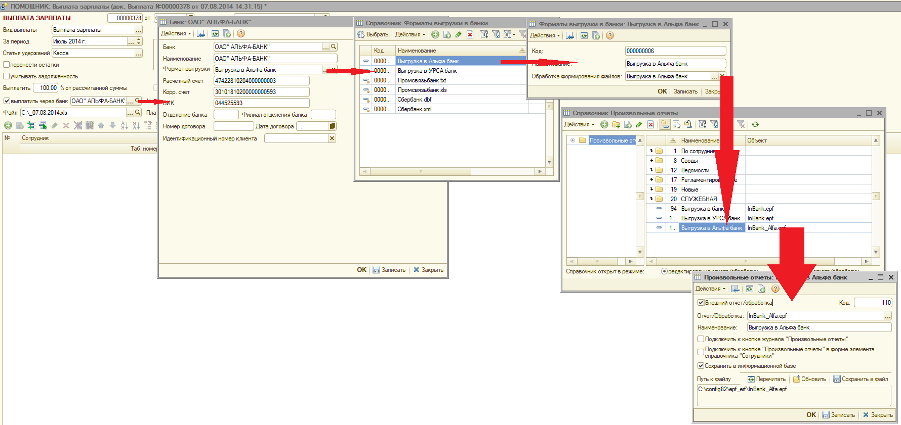Add new item in Форматы выгрузки в банки list
The width and height of the screenshot is (901, 425).
coord(435,34)
